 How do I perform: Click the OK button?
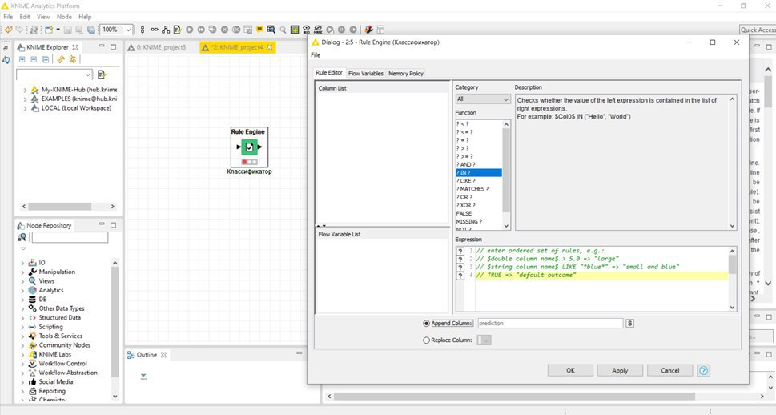point(570,370)
